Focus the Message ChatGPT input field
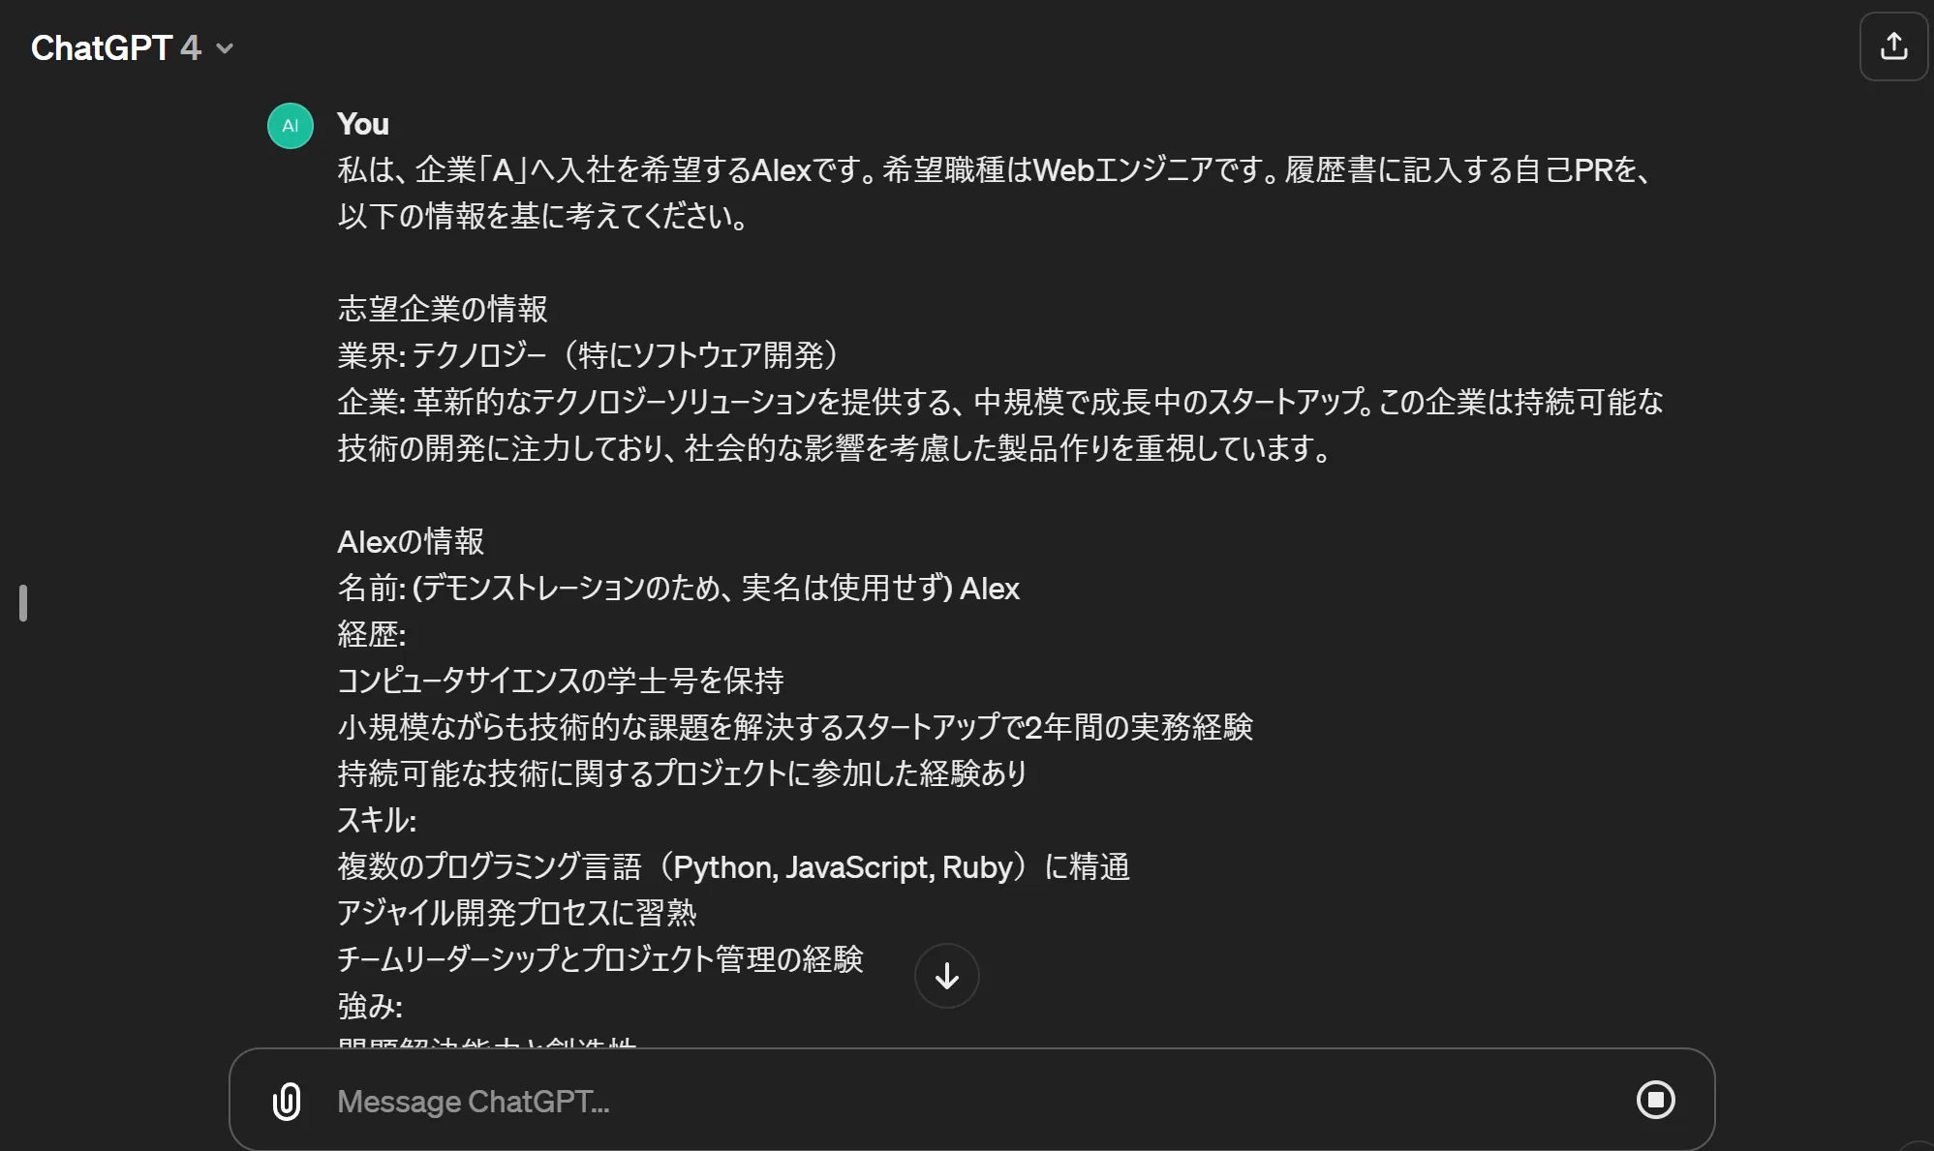Screen dimensions: 1934x1151 [x=973, y=1102]
